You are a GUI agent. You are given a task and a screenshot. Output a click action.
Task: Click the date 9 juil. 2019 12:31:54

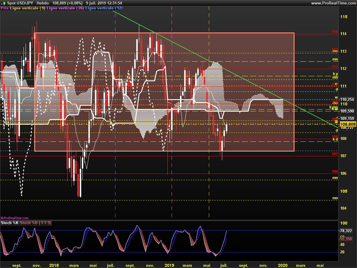104,3
